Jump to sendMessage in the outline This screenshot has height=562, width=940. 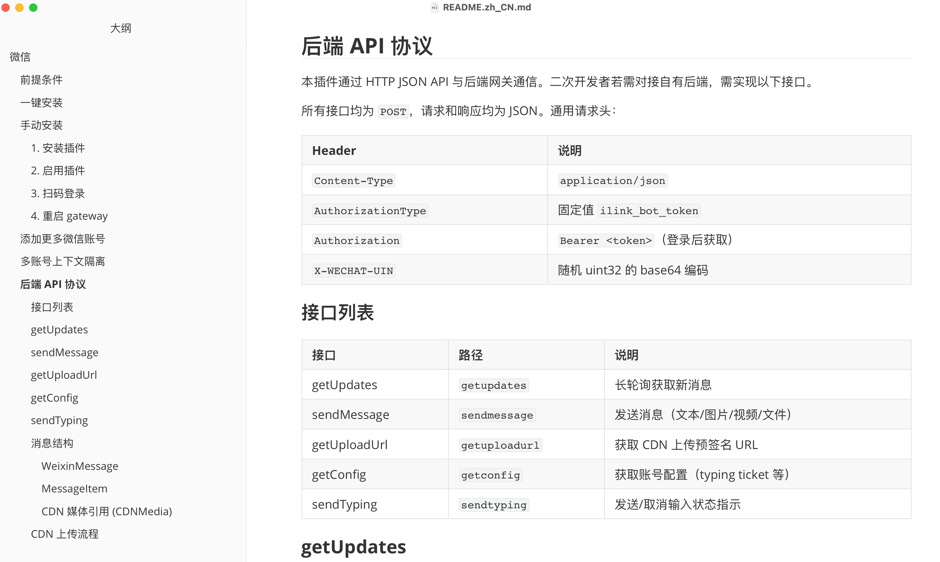click(x=64, y=352)
